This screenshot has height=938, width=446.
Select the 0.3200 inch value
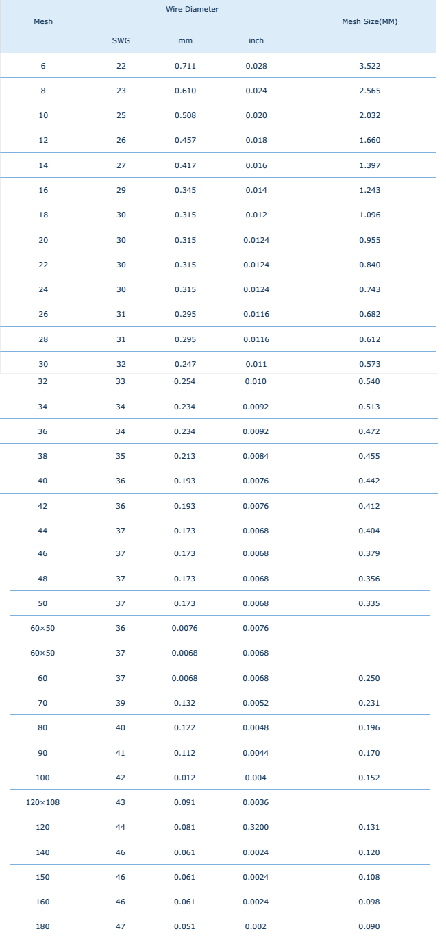tap(256, 828)
